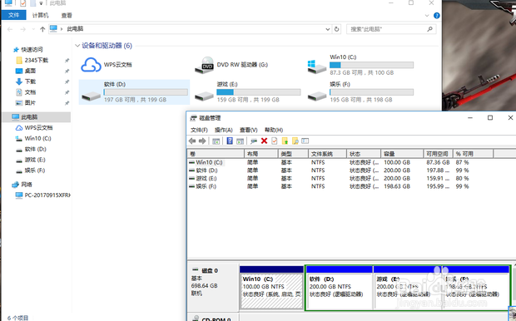Select PC-20170915XFRH under 网络
Image resolution: width=516 pixels, height=321 pixels.
47,195
